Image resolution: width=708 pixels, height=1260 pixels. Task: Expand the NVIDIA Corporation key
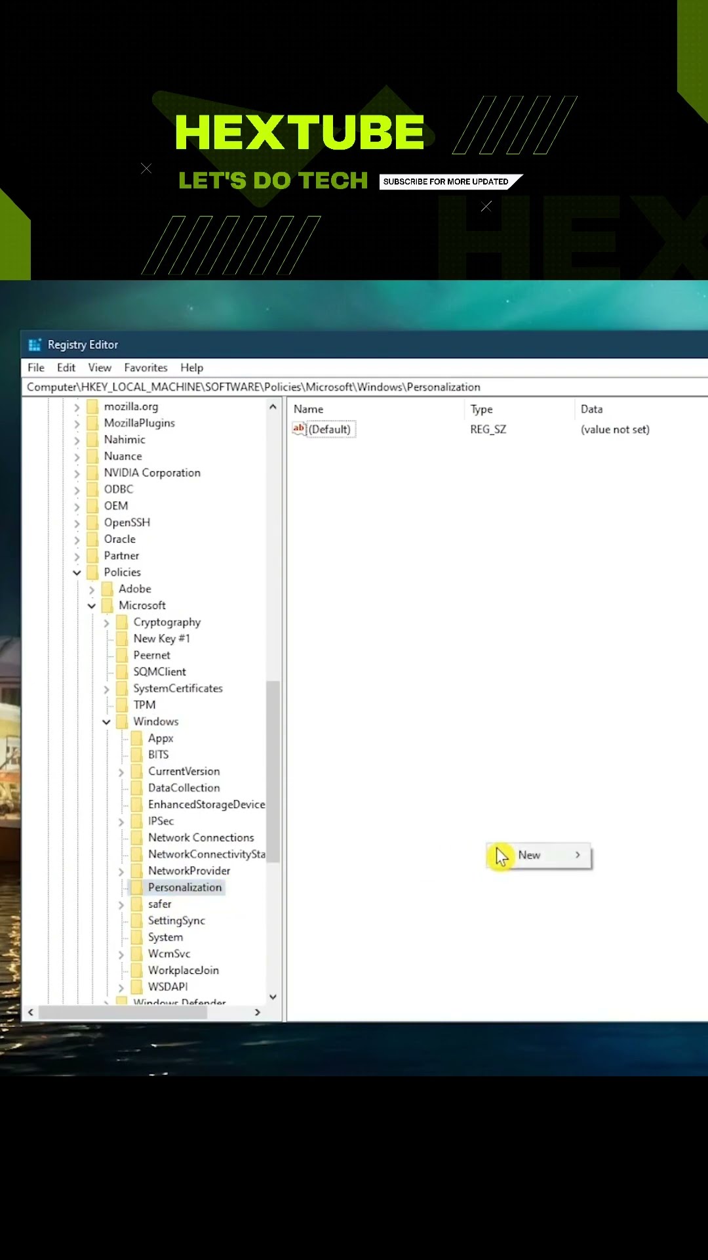click(77, 474)
